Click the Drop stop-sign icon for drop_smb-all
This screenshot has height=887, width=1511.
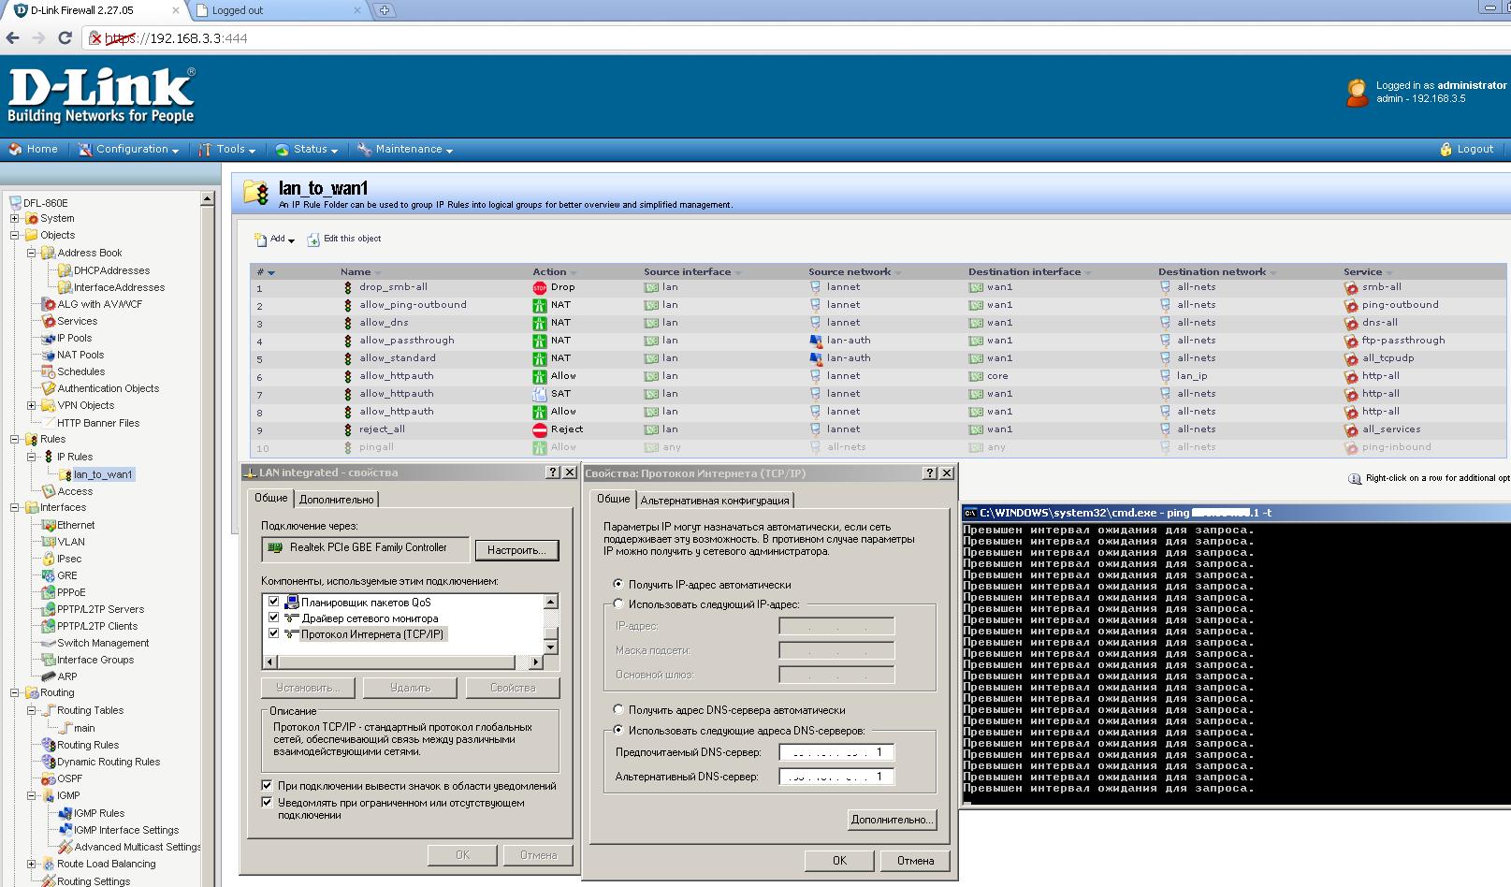tap(540, 288)
